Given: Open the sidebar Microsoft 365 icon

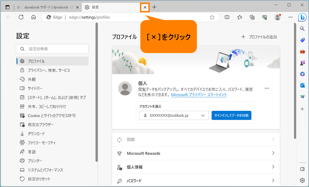Looking at the screenshot, I should [x=302, y=74].
